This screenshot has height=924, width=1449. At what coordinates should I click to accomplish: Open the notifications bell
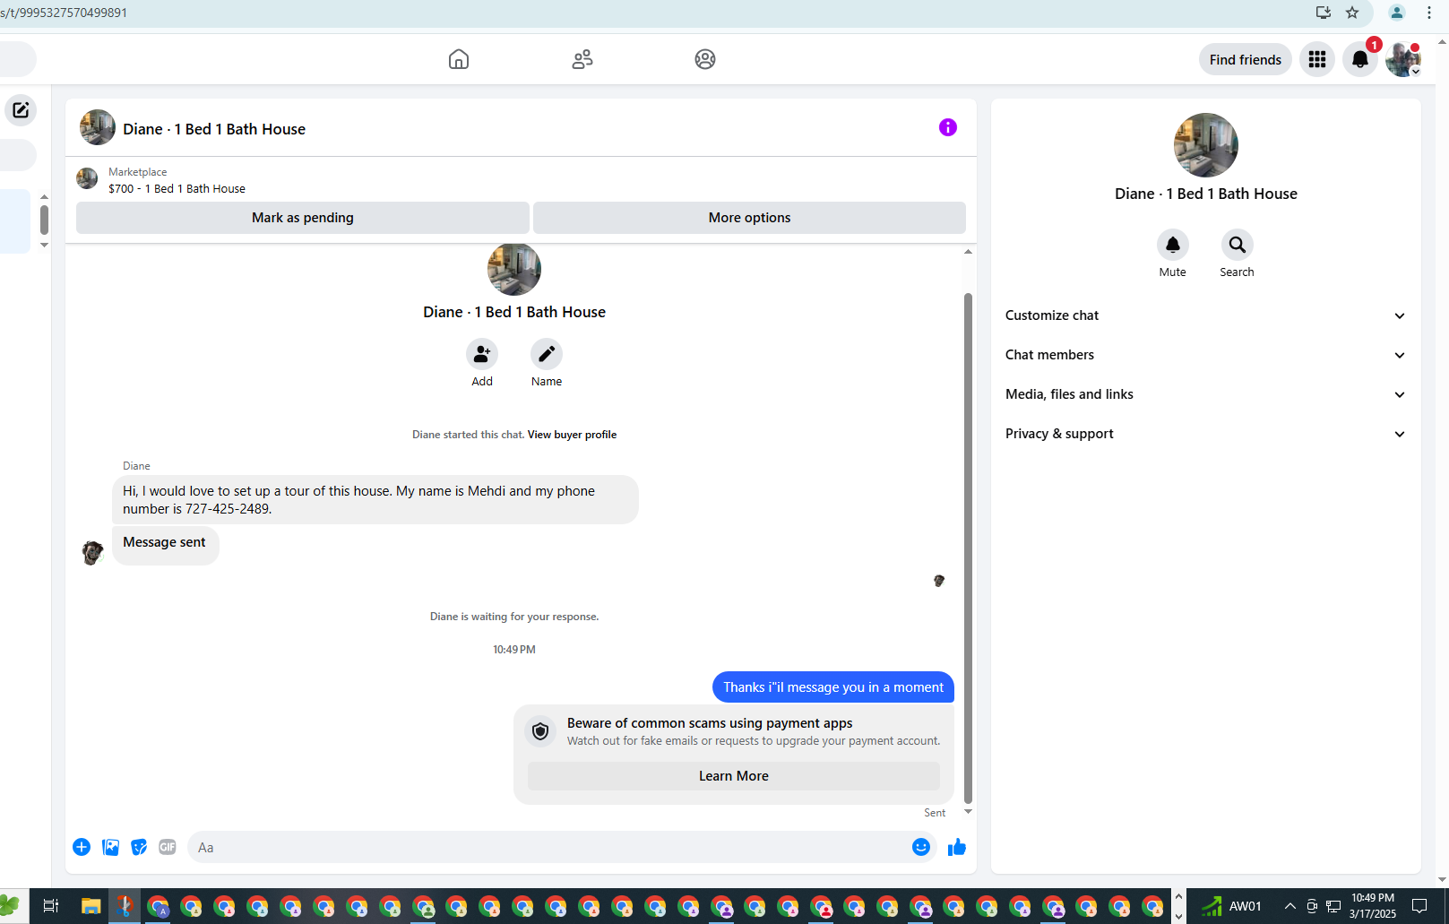click(1360, 59)
